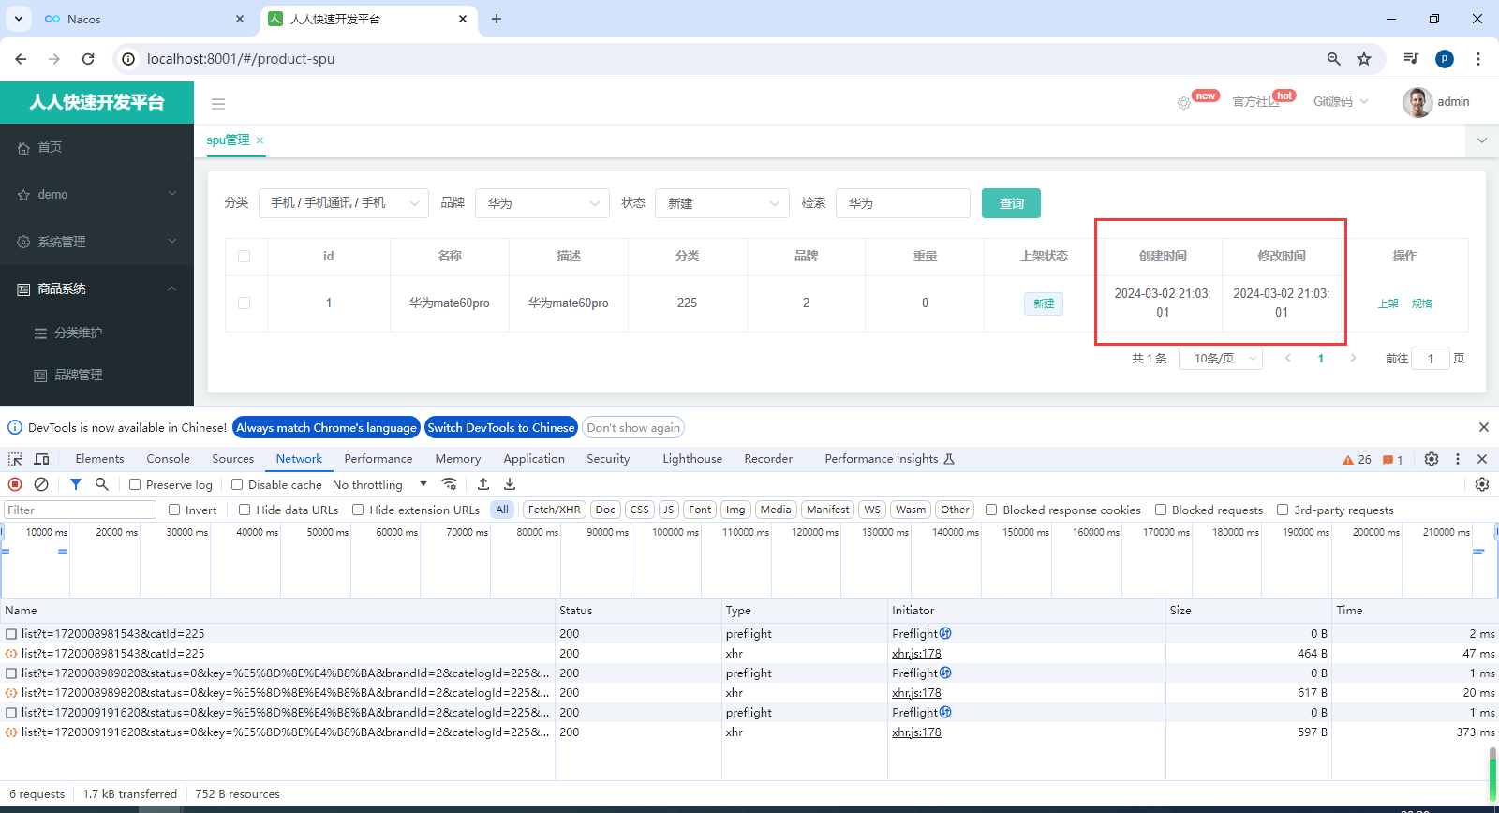Tick the table header select-all checkbox
1499x813 pixels.
coord(245,257)
